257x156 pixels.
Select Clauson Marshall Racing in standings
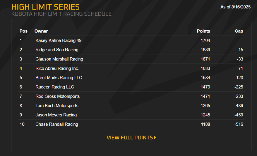pyautogui.click(x=59, y=59)
